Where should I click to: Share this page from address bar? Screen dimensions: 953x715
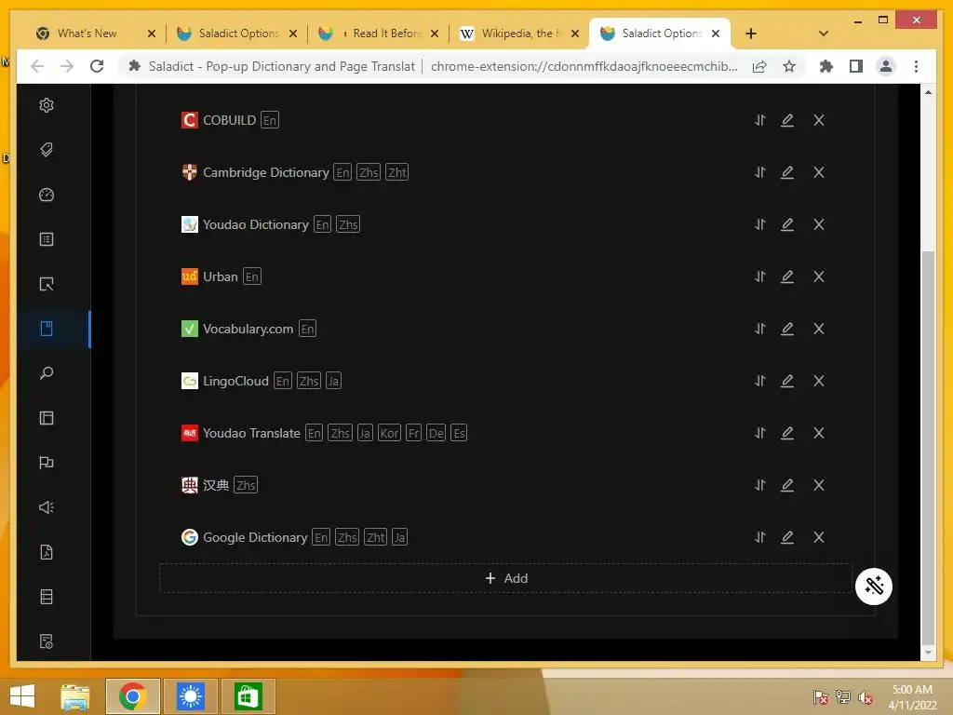759,66
